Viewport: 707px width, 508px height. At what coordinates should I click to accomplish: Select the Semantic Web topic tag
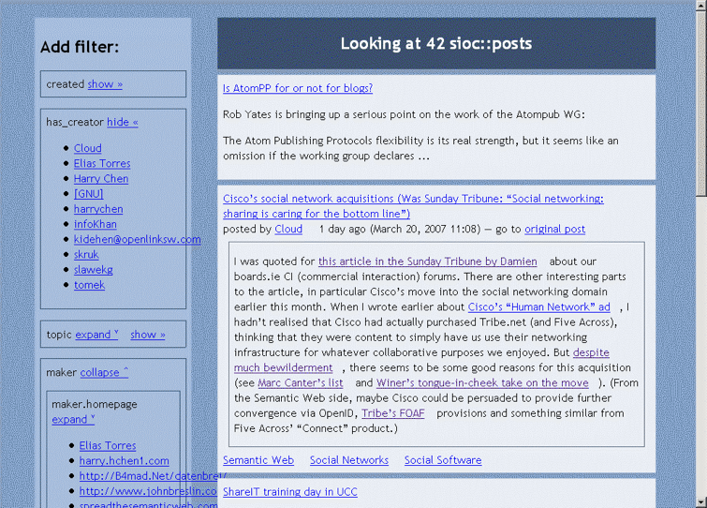coord(258,460)
